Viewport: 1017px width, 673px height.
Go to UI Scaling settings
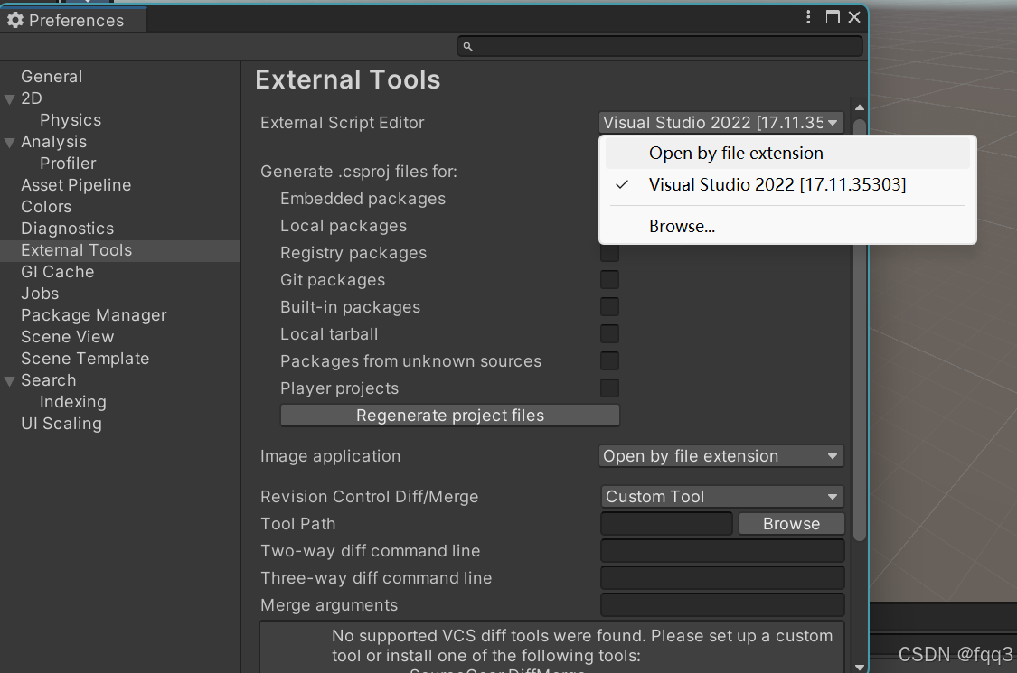point(61,424)
